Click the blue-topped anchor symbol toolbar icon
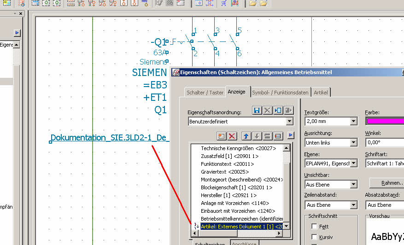Screen dimensions: 404x245 (x=145, y=3)
